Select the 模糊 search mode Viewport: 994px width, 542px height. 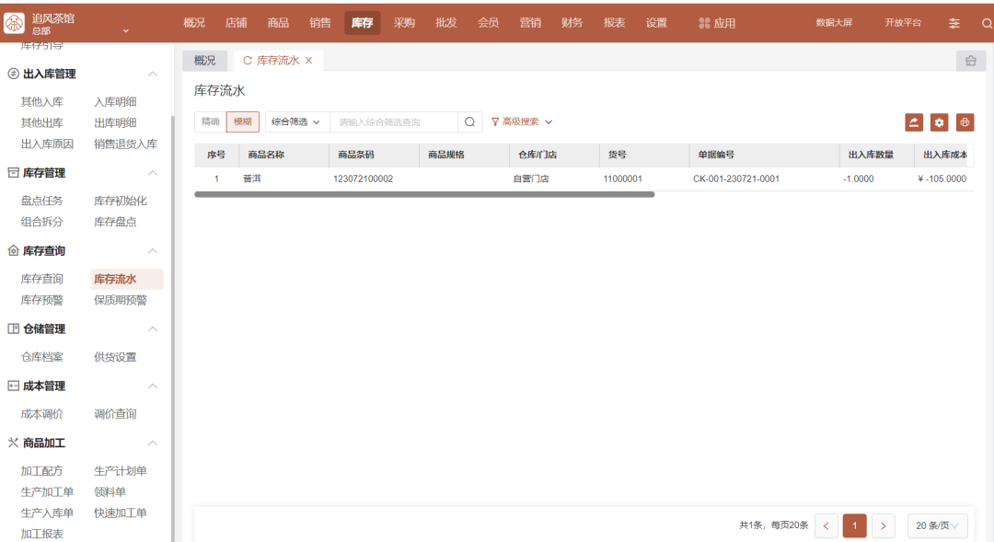242,121
